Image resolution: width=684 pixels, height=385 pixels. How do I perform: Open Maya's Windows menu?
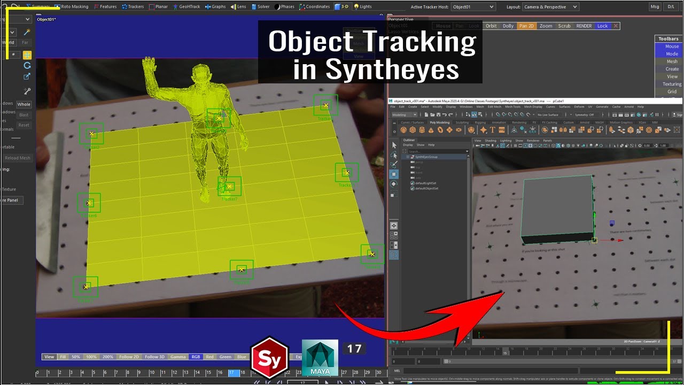click(466, 106)
